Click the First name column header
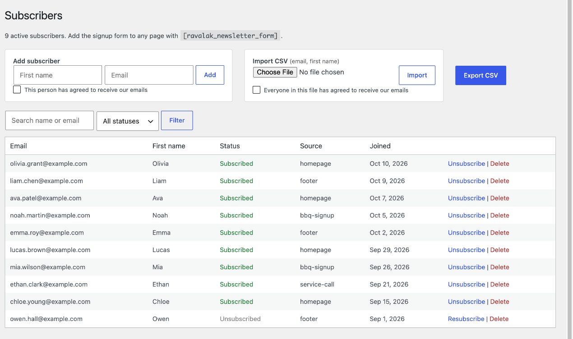This screenshot has height=339, width=573. tap(169, 146)
